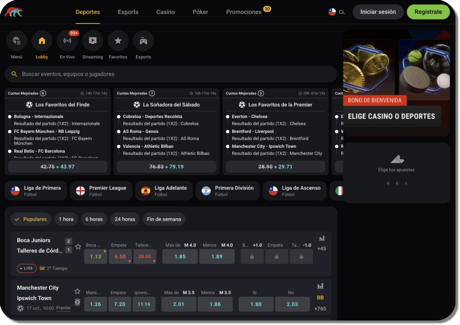
Task: Click the LIVE badge on Boca match
Action: (x=27, y=268)
